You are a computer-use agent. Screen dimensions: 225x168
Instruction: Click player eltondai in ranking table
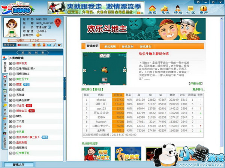coord(101,100)
